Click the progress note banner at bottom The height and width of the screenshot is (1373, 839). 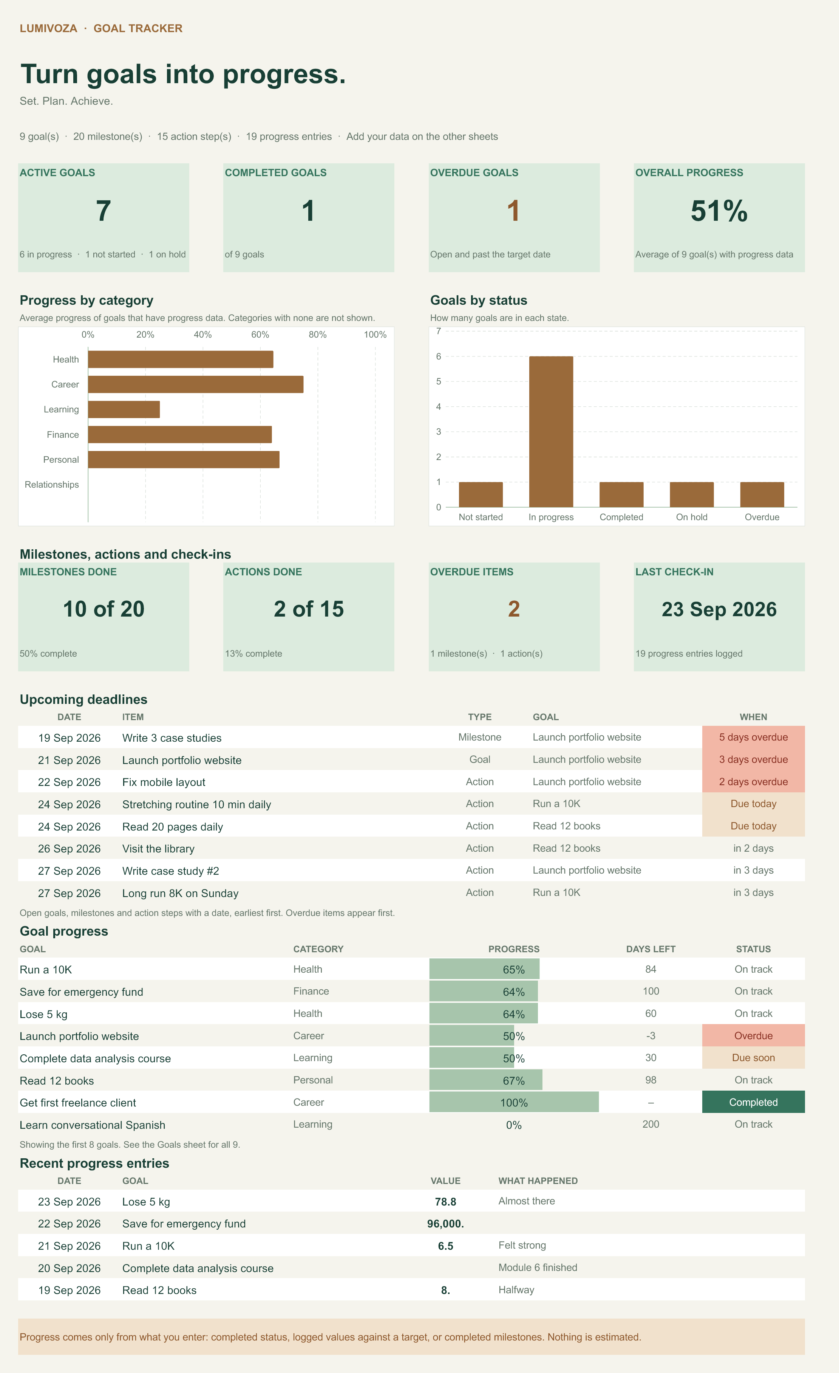pyautogui.click(x=411, y=1337)
